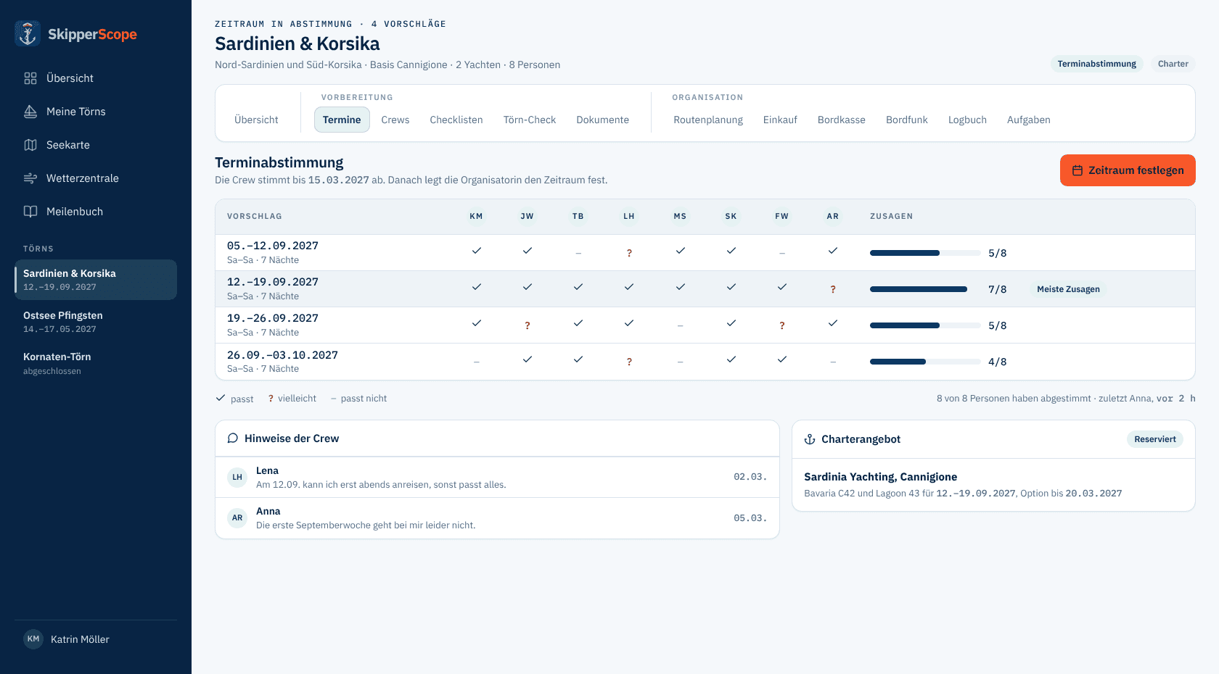Image resolution: width=1219 pixels, height=674 pixels.
Task: Click the AR avatar beside Anna's note
Action: coord(237,517)
